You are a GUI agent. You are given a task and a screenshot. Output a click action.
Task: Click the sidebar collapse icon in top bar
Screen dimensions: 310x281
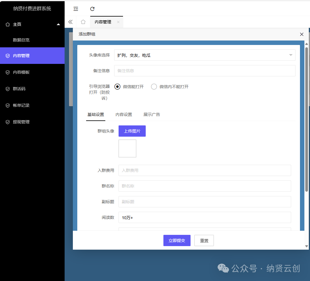[76, 9]
